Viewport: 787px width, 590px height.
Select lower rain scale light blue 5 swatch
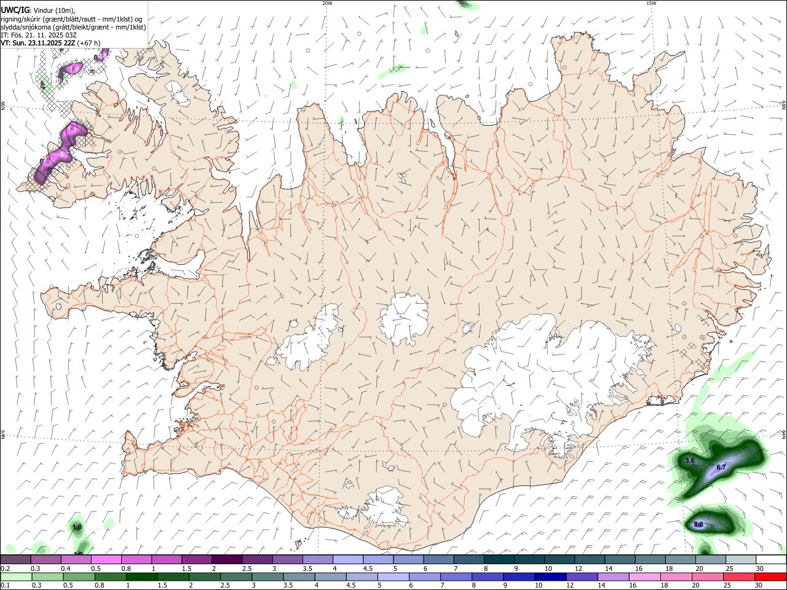(x=393, y=577)
